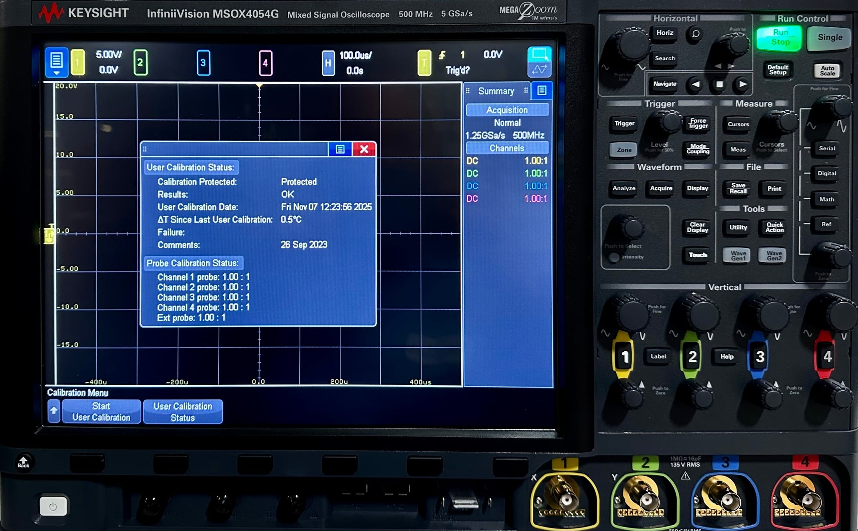Click the Default Setup key
858x531 pixels.
coord(778,70)
